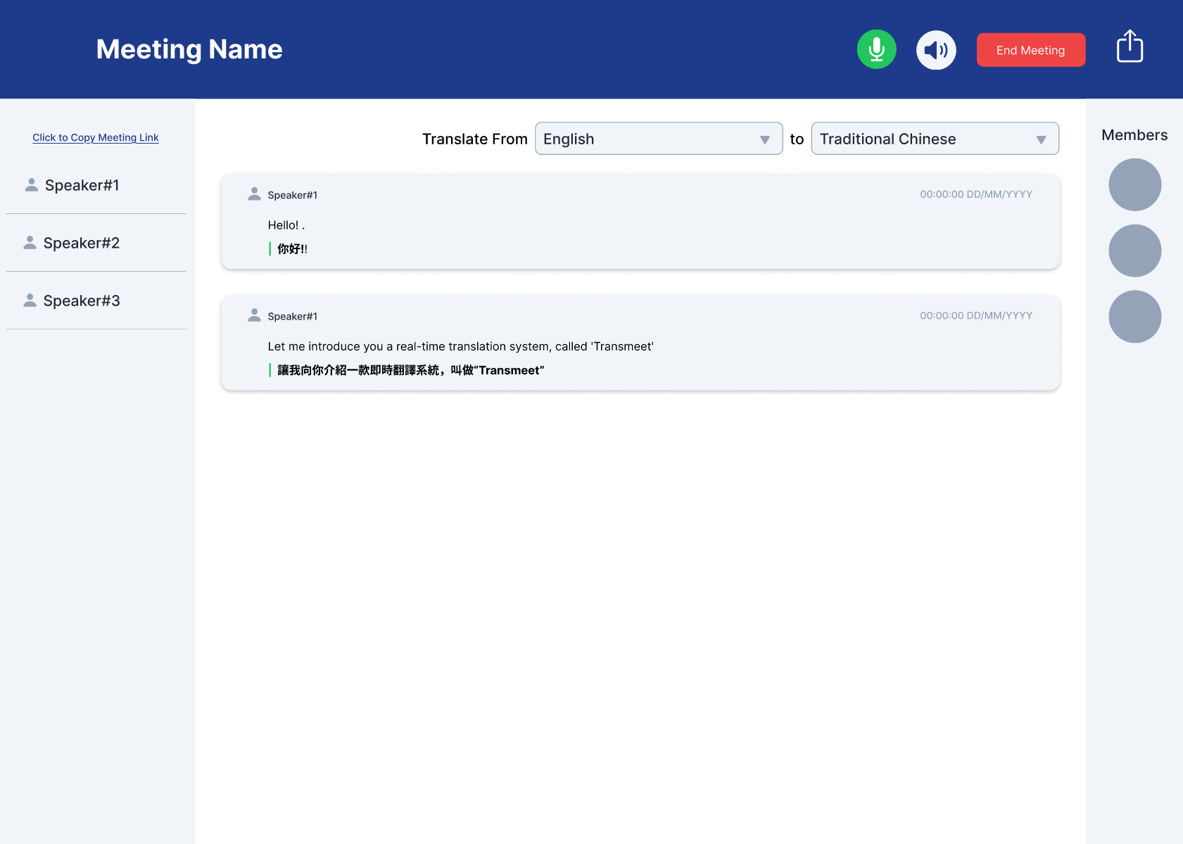Click the arrow of the English dropdown
The width and height of the screenshot is (1183, 844).
tap(765, 139)
